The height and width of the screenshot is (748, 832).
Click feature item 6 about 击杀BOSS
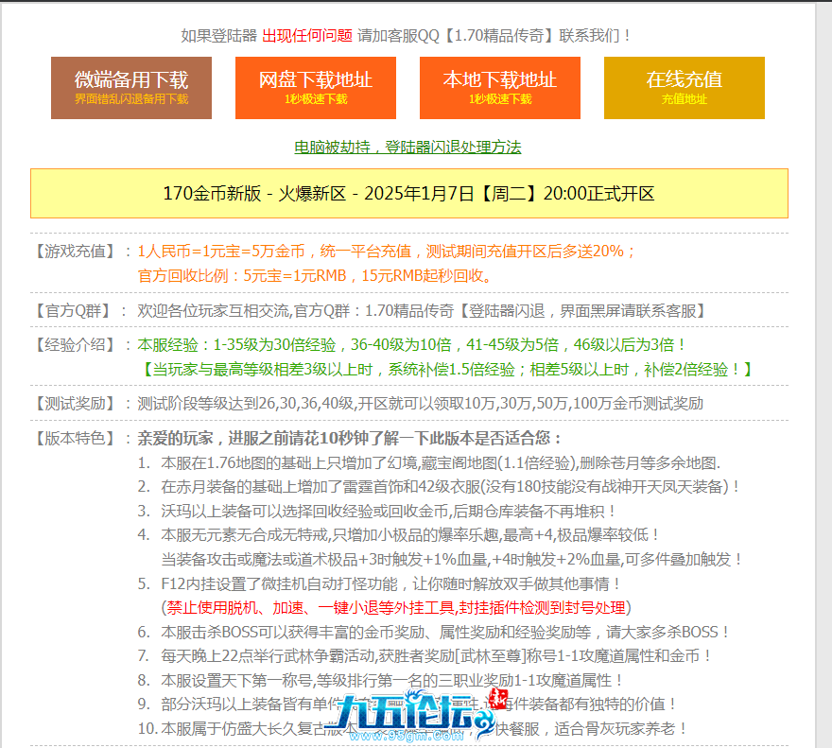coord(434,632)
